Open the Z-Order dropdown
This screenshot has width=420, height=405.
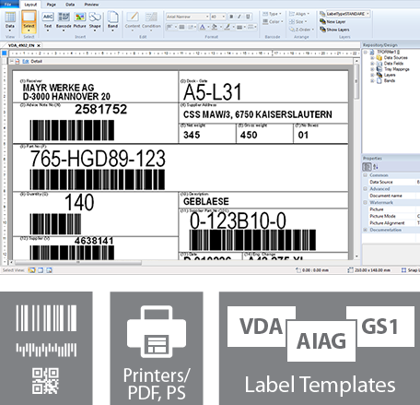click(301, 30)
